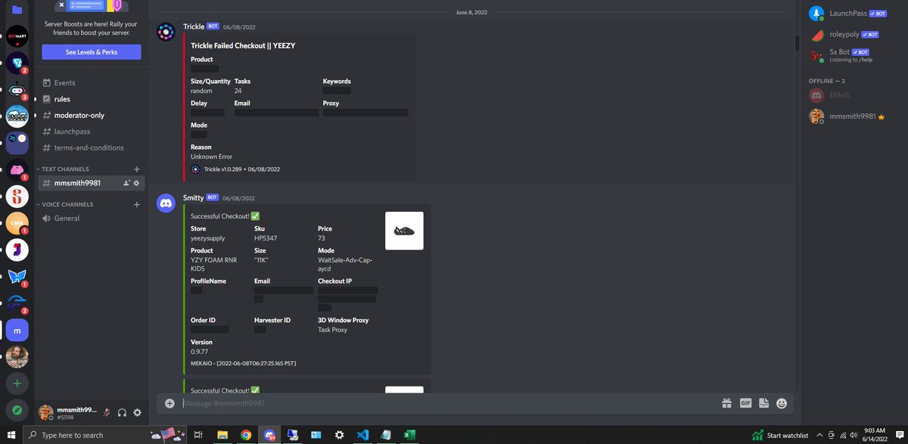Screen dimensions: 908x444
Task: Click the 'YZY FOAM RNR KIDS' product text
Action: tap(213, 264)
